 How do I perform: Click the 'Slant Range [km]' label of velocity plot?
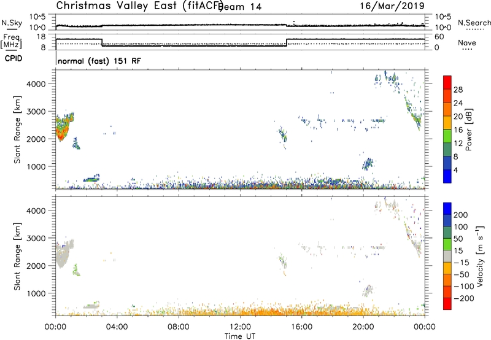coord(17,257)
